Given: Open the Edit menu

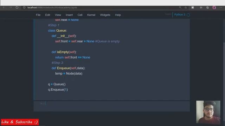Looking at the screenshot, I should point(48,15).
